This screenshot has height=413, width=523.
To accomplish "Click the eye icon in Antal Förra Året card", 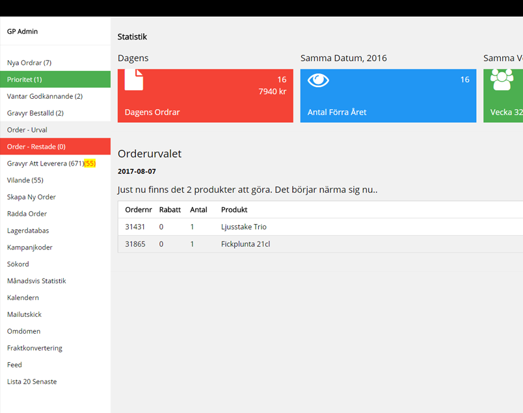I will click(x=318, y=80).
